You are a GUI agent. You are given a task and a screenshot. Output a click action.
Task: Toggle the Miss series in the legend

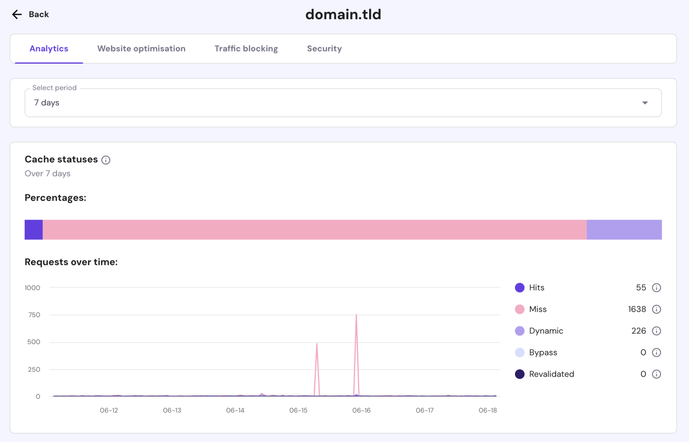point(537,309)
